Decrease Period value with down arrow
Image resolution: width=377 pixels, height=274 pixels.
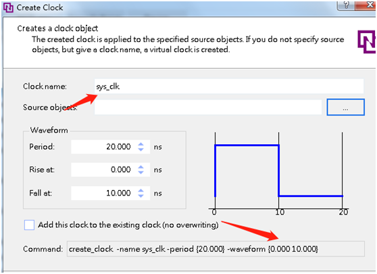(x=141, y=150)
